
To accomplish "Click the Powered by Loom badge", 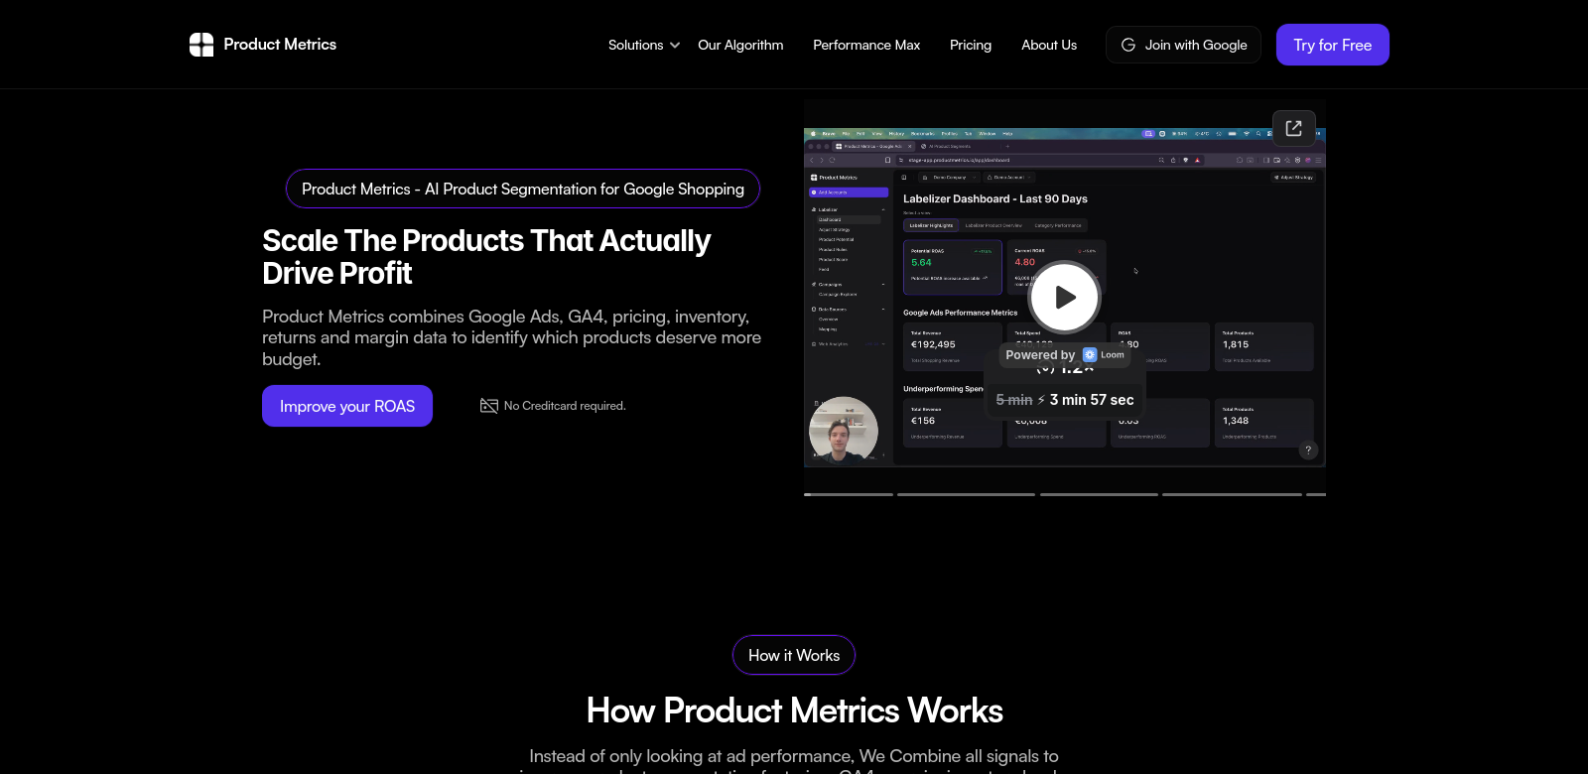I will (x=1065, y=354).
